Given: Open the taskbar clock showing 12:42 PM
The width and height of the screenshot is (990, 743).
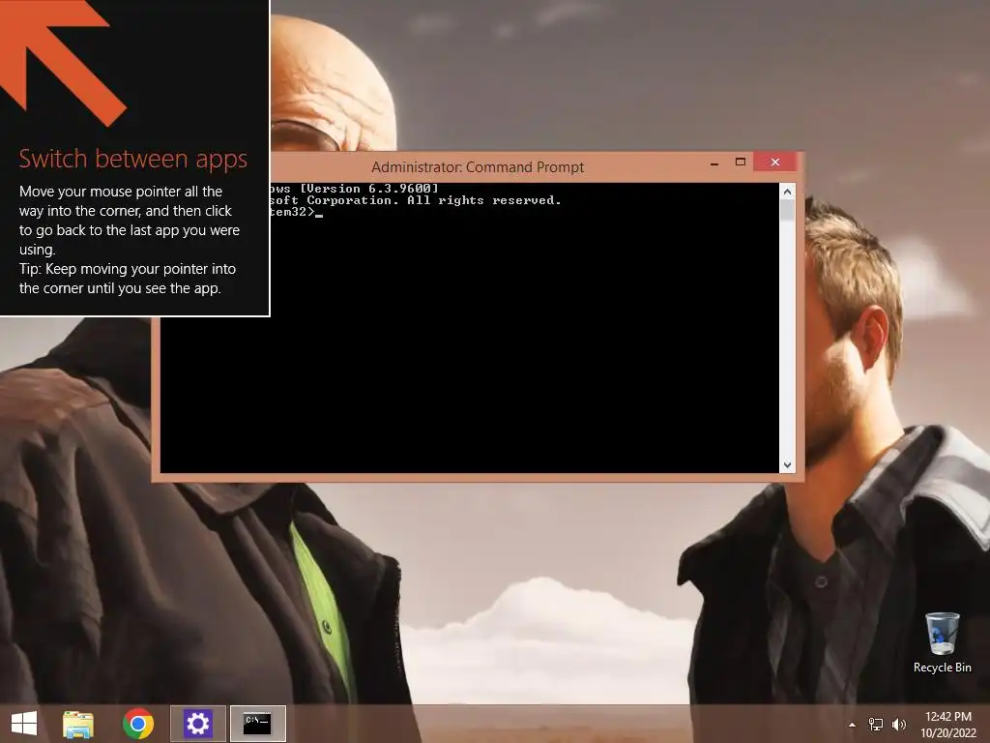Looking at the screenshot, I should click(948, 717).
